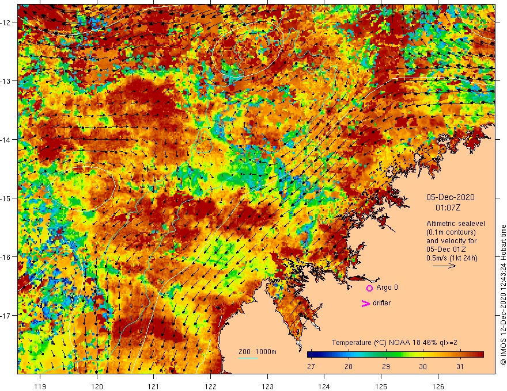Click the 'and velocity for' legend line
This screenshot has width=507, height=391.
pos(451,241)
